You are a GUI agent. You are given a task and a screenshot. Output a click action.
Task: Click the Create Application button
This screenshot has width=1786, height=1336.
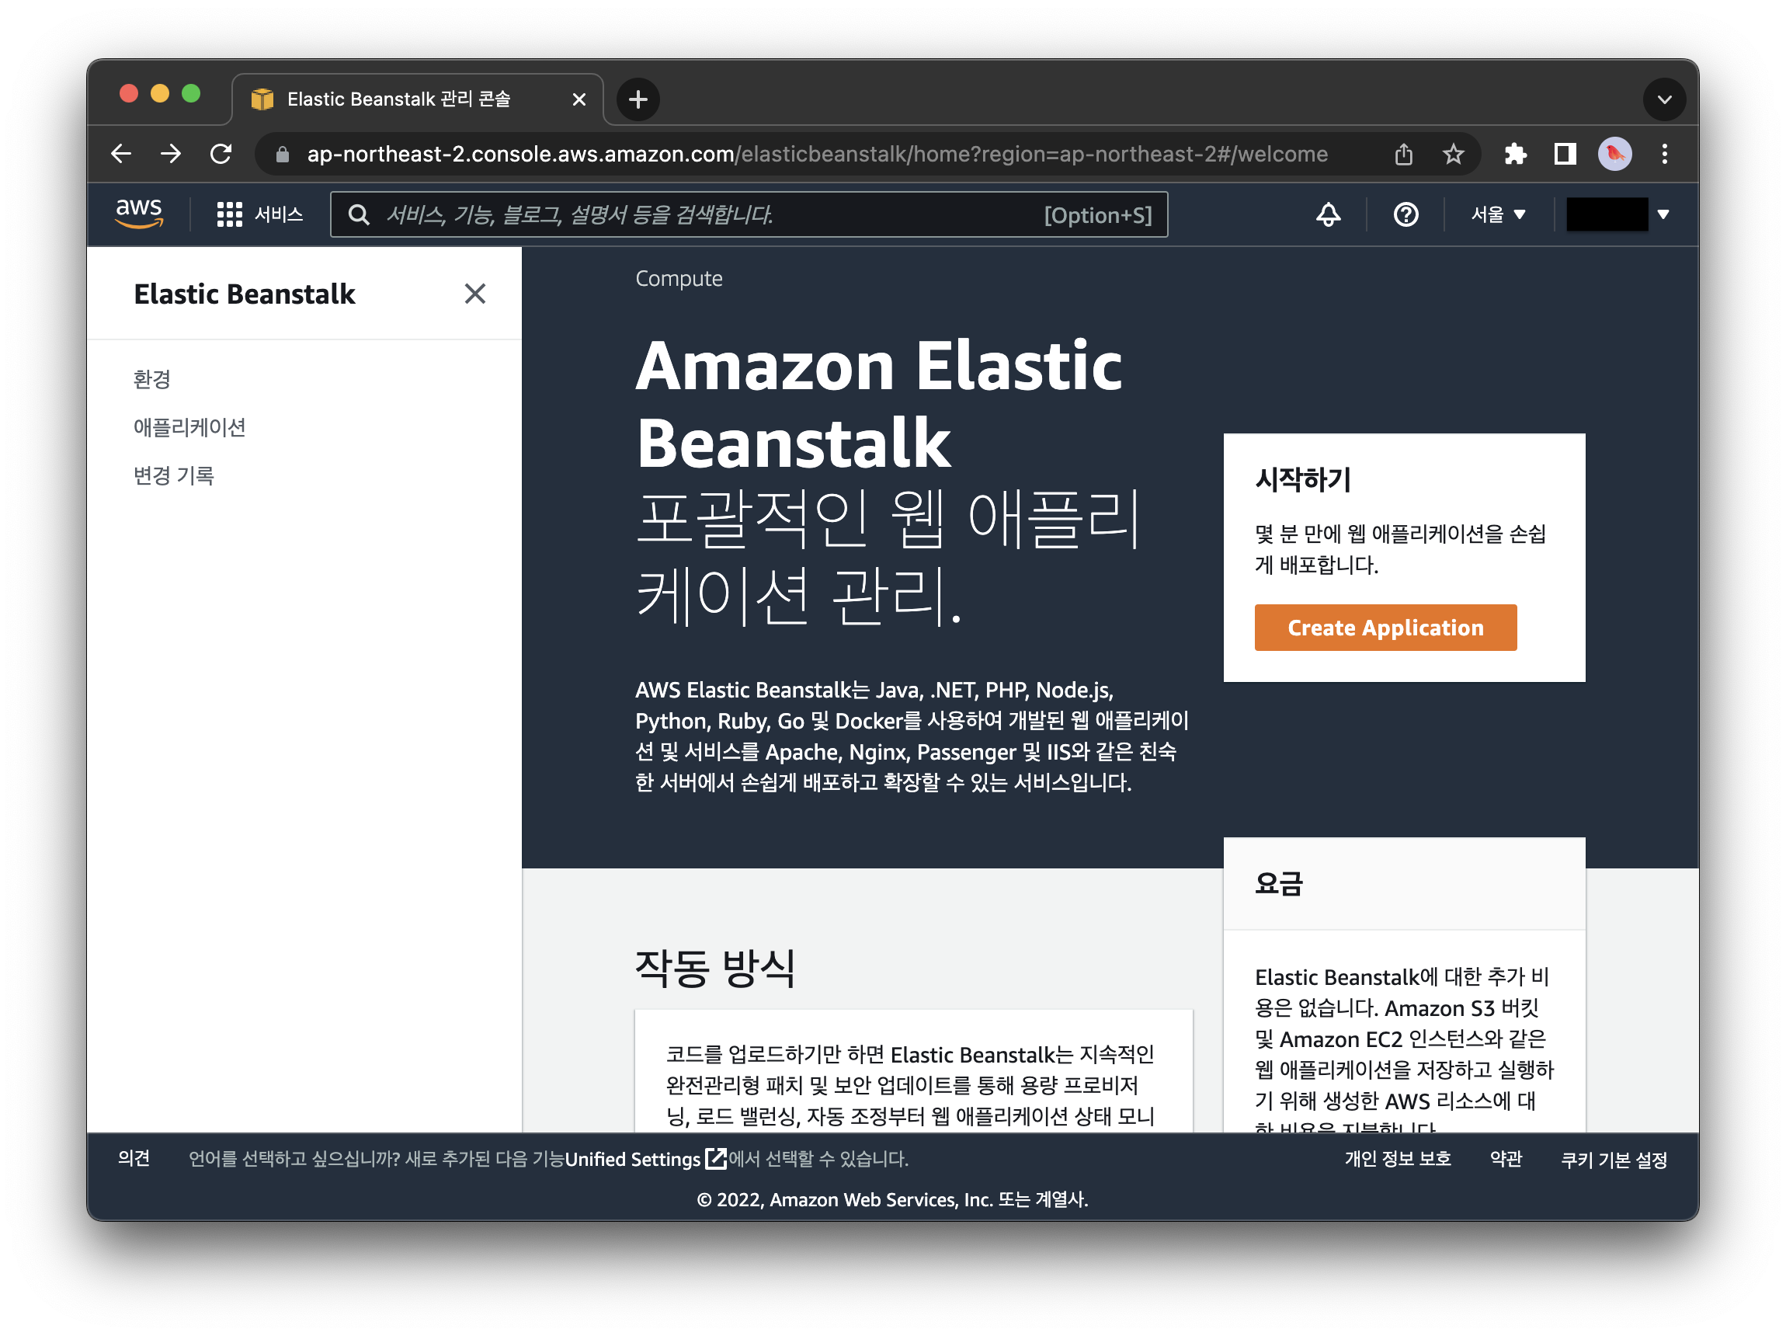(x=1385, y=628)
